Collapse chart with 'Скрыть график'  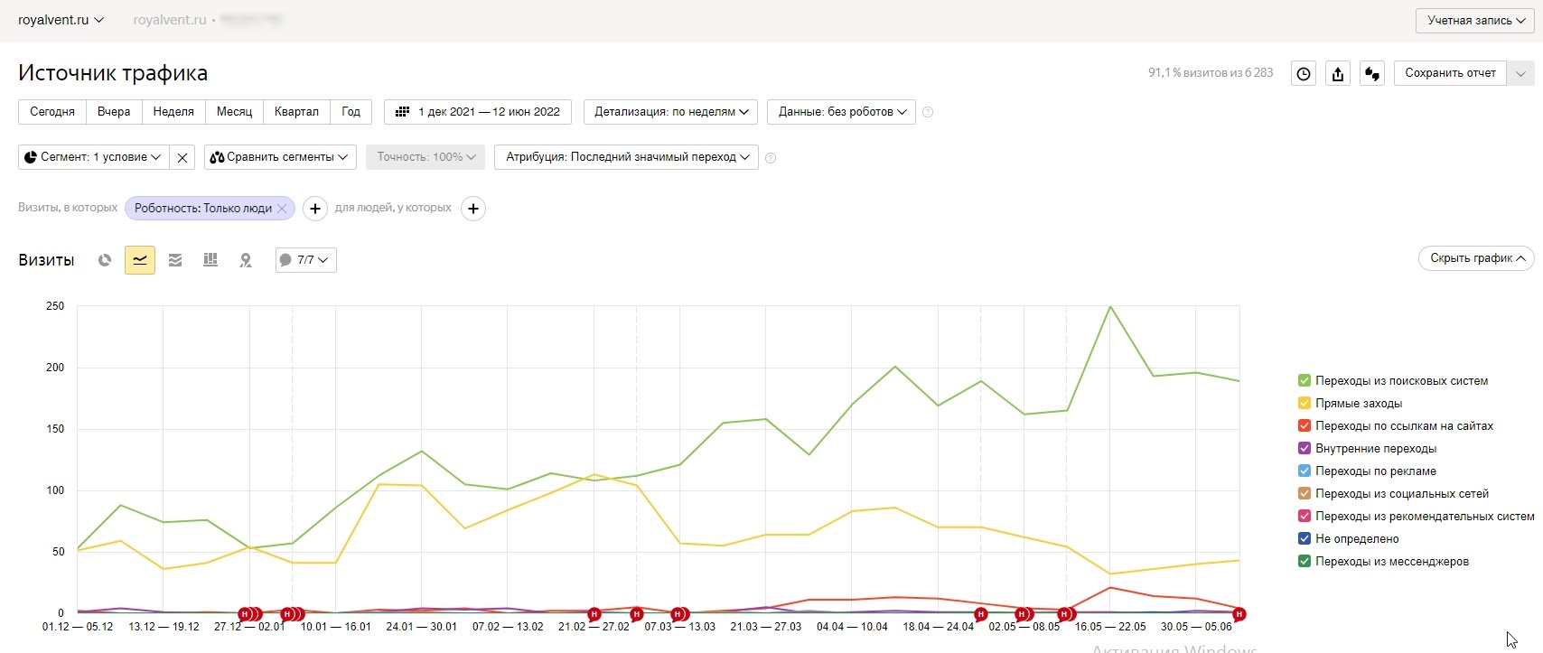coord(1476,258)
